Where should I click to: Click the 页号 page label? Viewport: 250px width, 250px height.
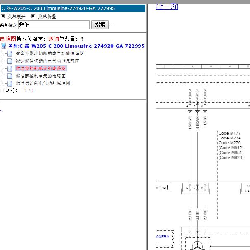(x=11, y=90)
